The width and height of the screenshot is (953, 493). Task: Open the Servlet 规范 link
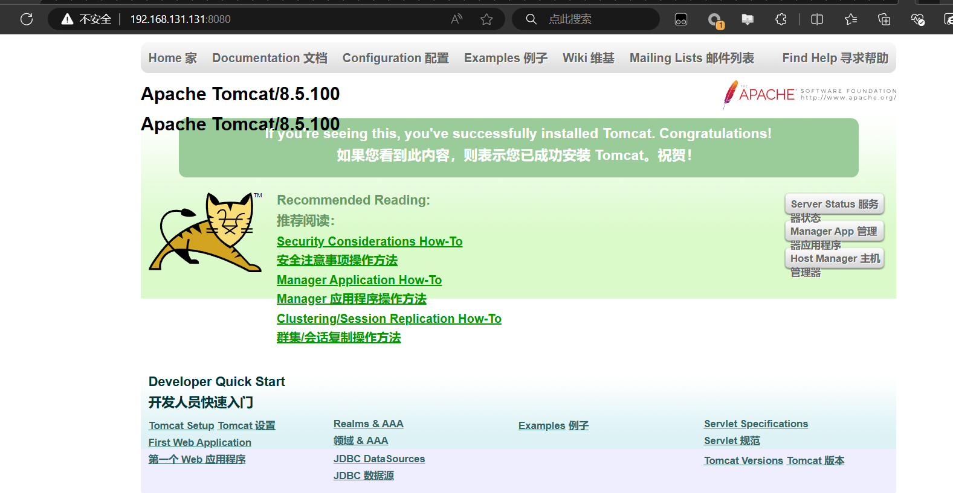(x=732, y=441)
